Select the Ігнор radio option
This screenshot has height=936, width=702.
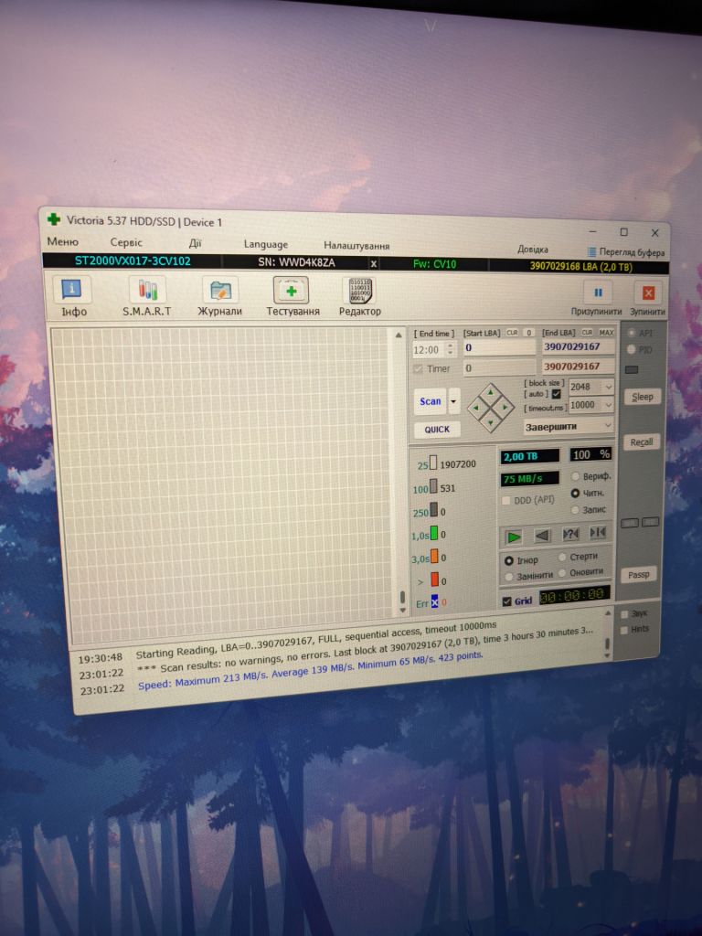[x=508, y=561]
